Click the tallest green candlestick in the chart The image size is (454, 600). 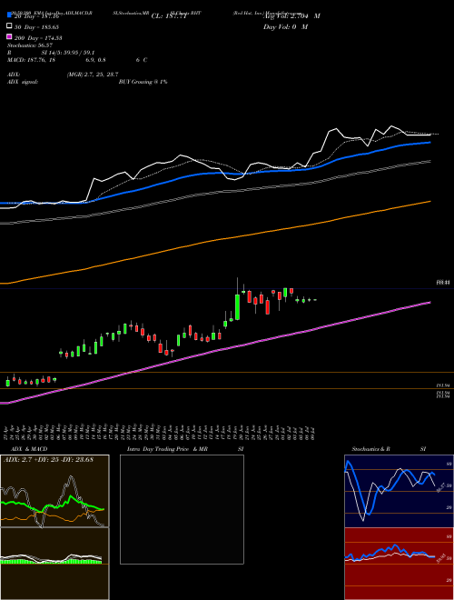(x=237, y=307)
